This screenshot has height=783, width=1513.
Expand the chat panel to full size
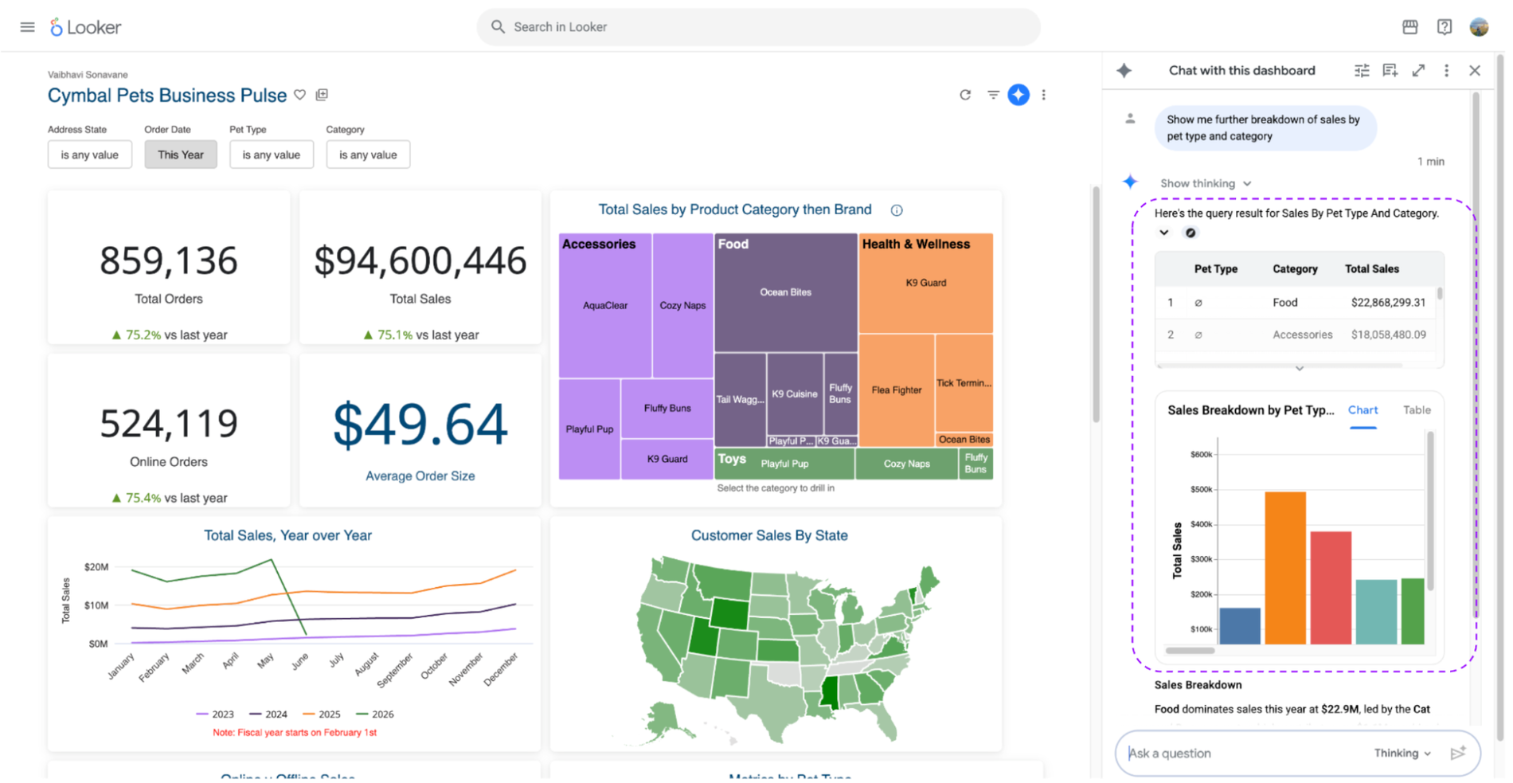point(1419,71)
